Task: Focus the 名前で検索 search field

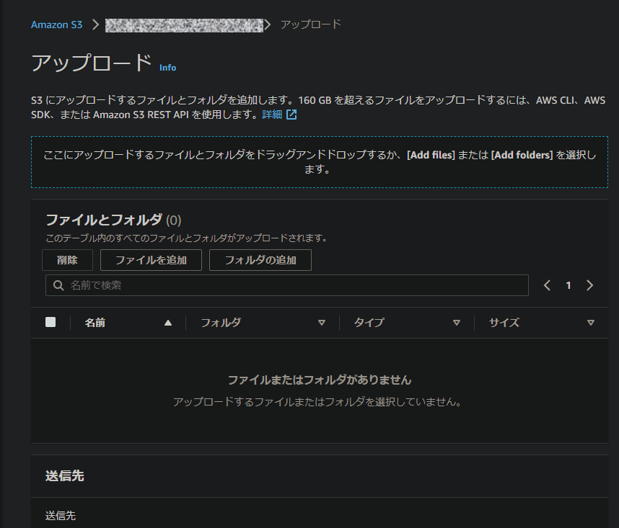Action: [287, 285]
